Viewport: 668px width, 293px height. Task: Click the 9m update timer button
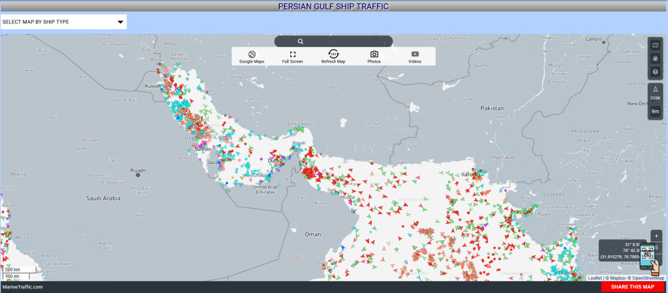pos(655,111)
